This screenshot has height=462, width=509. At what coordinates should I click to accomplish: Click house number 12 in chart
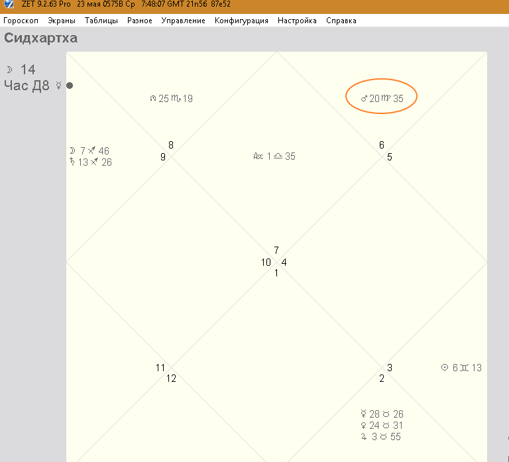tap(171, 378)
